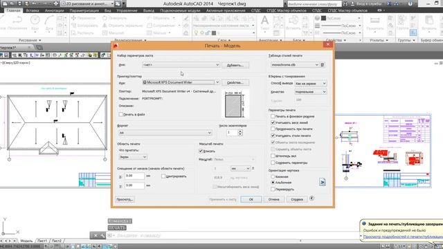Expand the Рисование ribbon panel
This screenshot has height=249, width=443.
[x=30, y=40]
